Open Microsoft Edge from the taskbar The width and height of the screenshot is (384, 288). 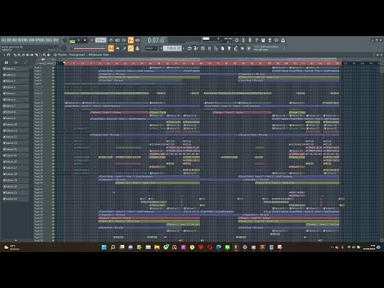218,247
